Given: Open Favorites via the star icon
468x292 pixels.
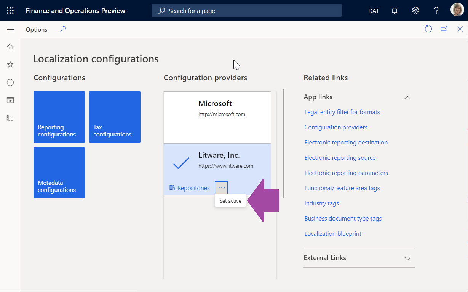Looking at the screenshot, I should (x=10, y=64).
